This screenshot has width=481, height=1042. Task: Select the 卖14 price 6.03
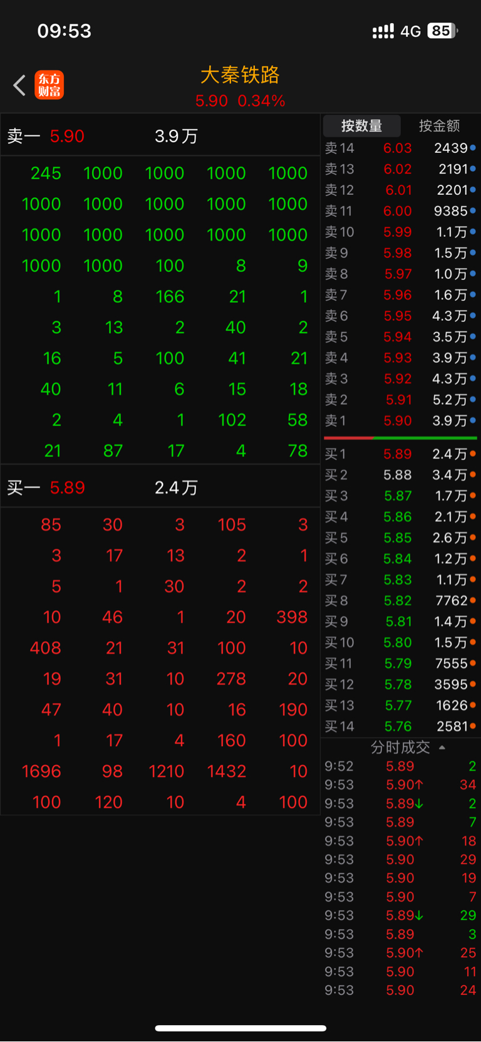coord(398,148)
